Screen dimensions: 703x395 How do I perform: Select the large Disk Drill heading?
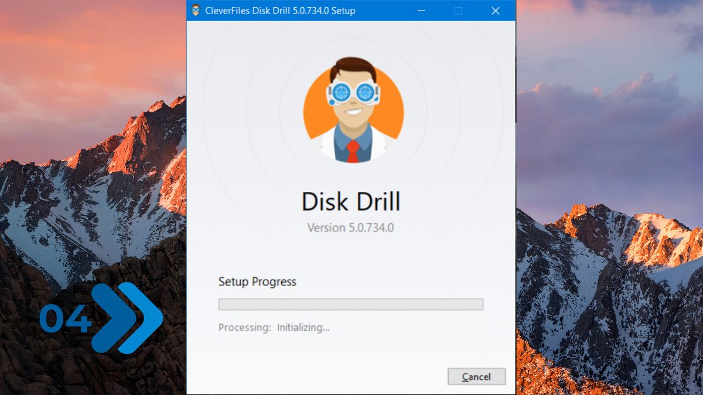click(x=350, y=202)
